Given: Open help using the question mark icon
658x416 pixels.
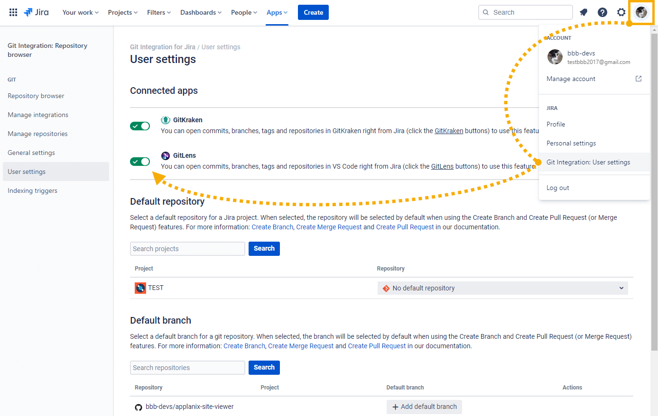Looking at the screenshot, I should (x=602, y=12).
